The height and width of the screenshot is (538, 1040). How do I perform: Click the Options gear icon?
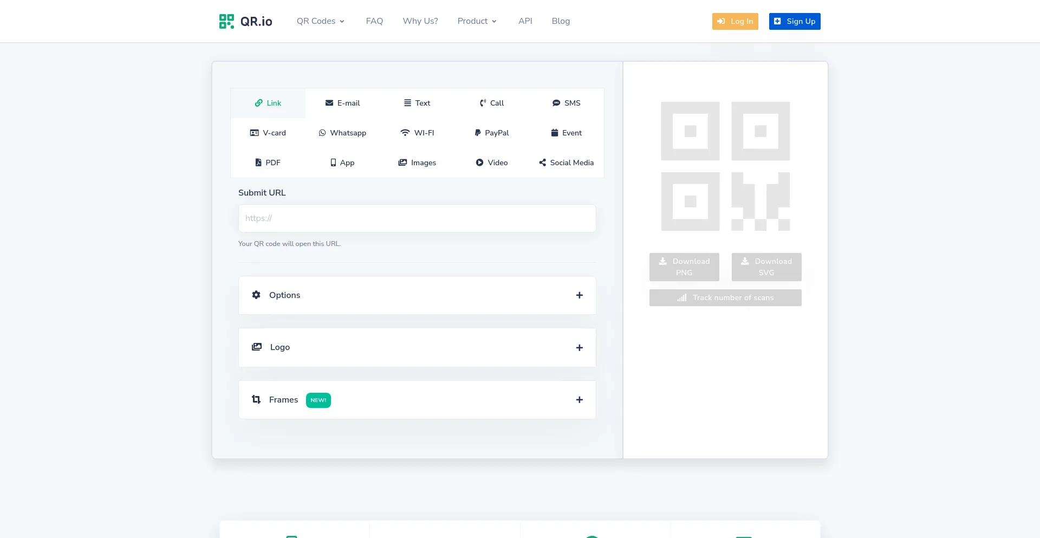click(x=256, y=295)
